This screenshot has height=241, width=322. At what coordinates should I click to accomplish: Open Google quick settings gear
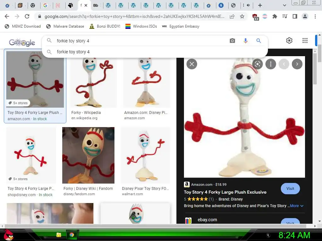(x=289, y=40)
